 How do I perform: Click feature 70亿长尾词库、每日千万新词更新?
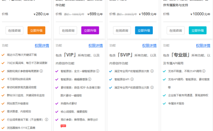[27, 63]
